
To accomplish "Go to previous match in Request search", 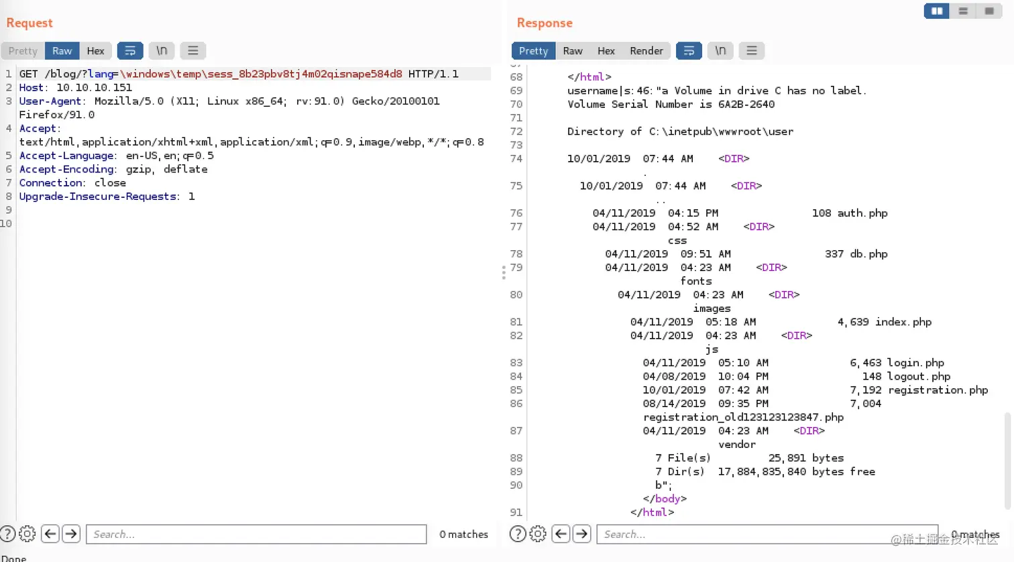I will (x=50, y=534).
